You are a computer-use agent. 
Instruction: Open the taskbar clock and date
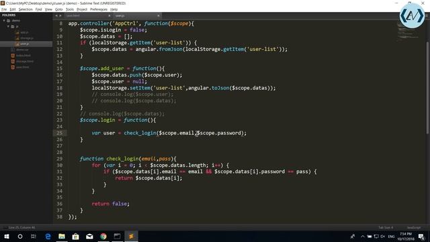406,236
